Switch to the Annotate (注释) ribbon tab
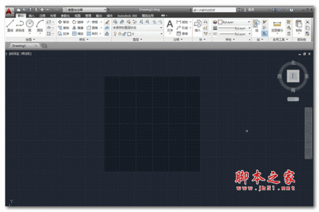This screenshot has width=319, height=212. [42, 15]
